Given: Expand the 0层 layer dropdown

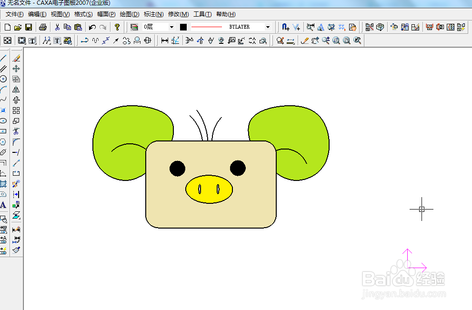Looking at the screenshot, I should tap(171, 27).
